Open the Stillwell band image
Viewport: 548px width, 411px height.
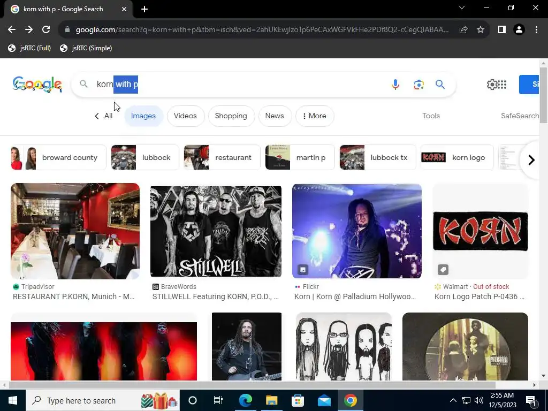click(x=216, y=231)
